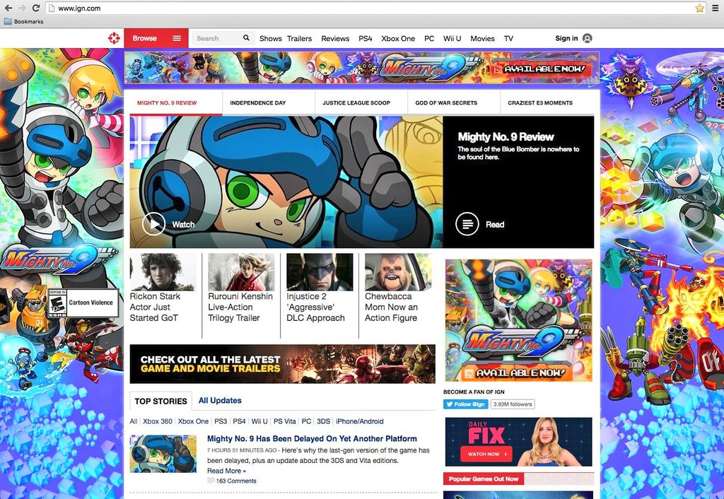Click the Sign in link

[x=566, y=38]
